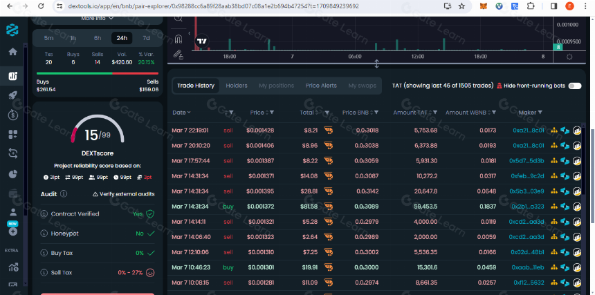This screenshot has height=295, width=595.
Task: Open the DEXTools logo at sidebar top
Action: pyautogui.click(x=13, y=30)
